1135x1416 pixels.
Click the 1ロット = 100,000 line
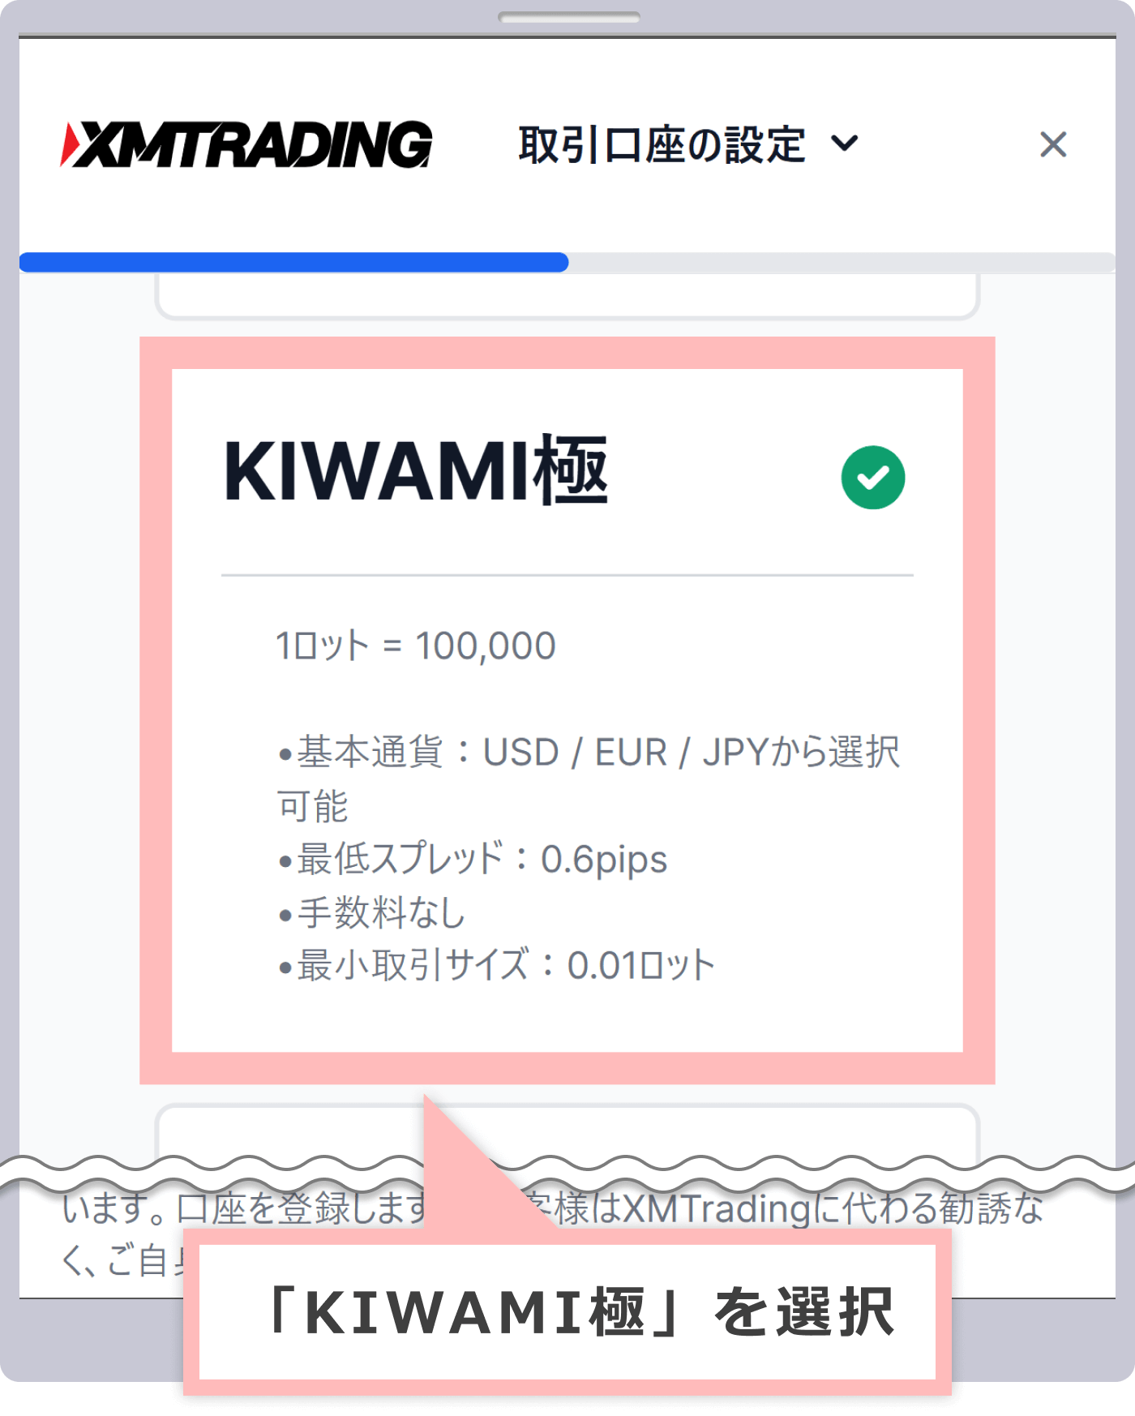pyautogui.click(x=416, y=646)
